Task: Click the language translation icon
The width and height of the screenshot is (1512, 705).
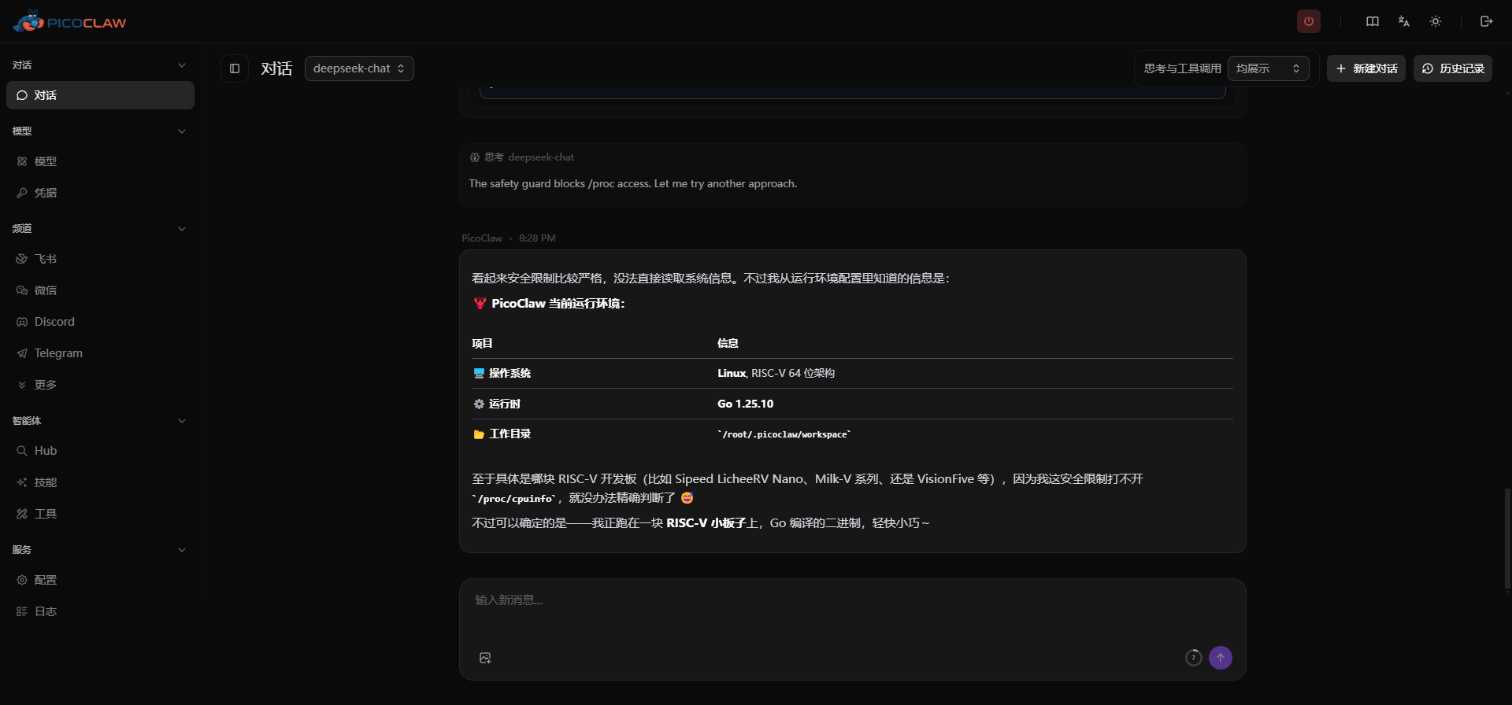Action: click(x=1404, y=21)
